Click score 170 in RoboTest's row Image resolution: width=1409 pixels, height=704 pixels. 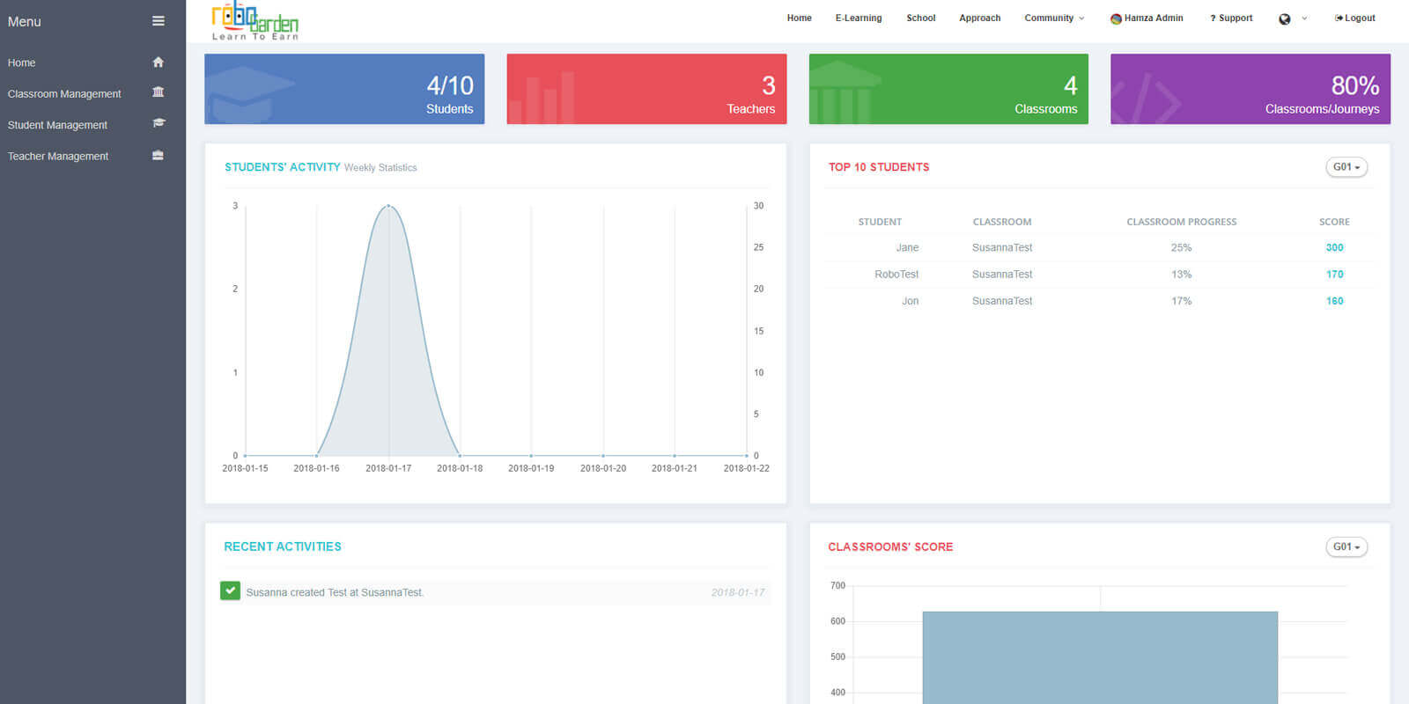(1335, 275)
